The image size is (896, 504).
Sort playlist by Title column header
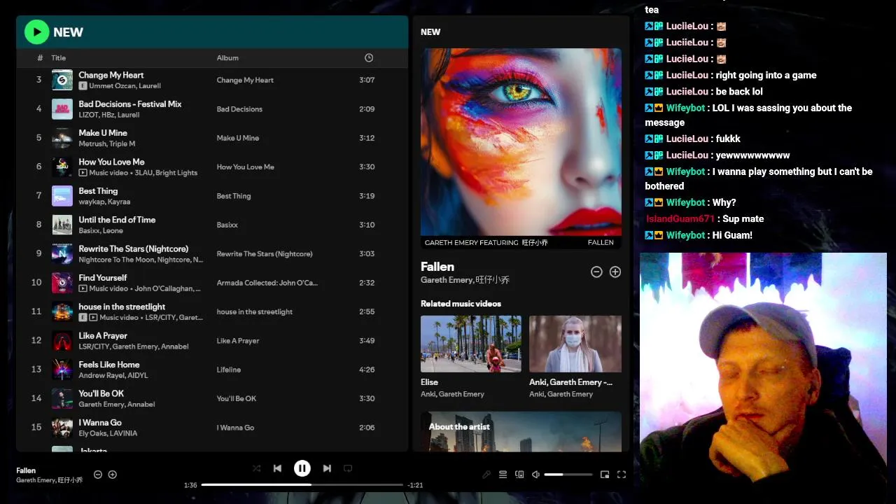59,58
